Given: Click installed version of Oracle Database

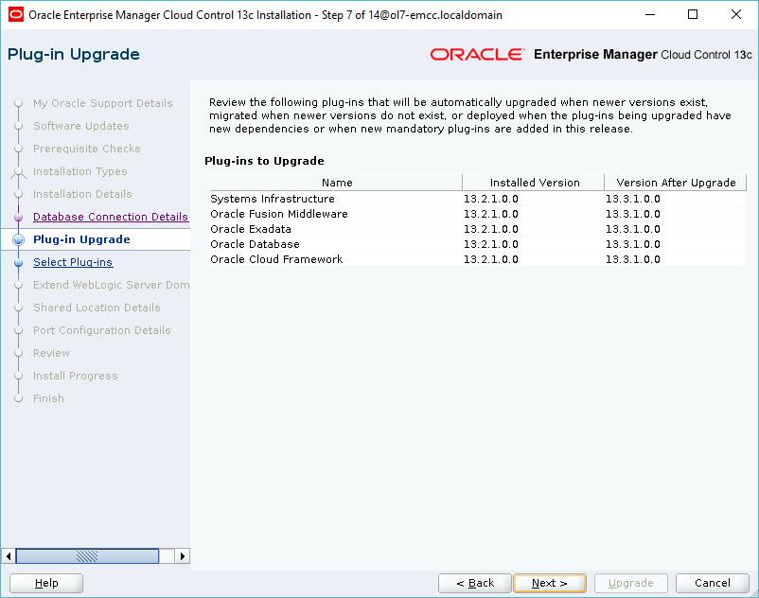Looking at the screenshot, I should [491, 244].
